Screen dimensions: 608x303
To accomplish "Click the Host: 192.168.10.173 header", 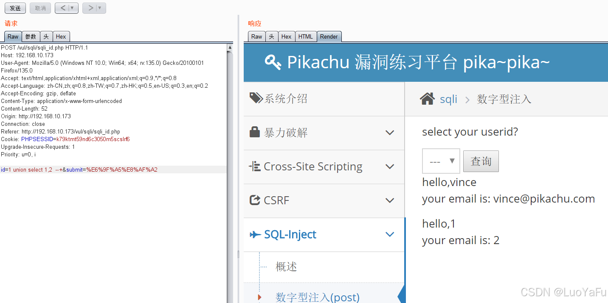I will [27, 55].
